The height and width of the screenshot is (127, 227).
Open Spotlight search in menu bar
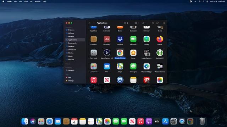203,1
